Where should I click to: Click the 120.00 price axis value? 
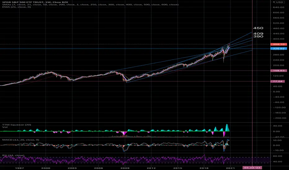pos(278,76)
